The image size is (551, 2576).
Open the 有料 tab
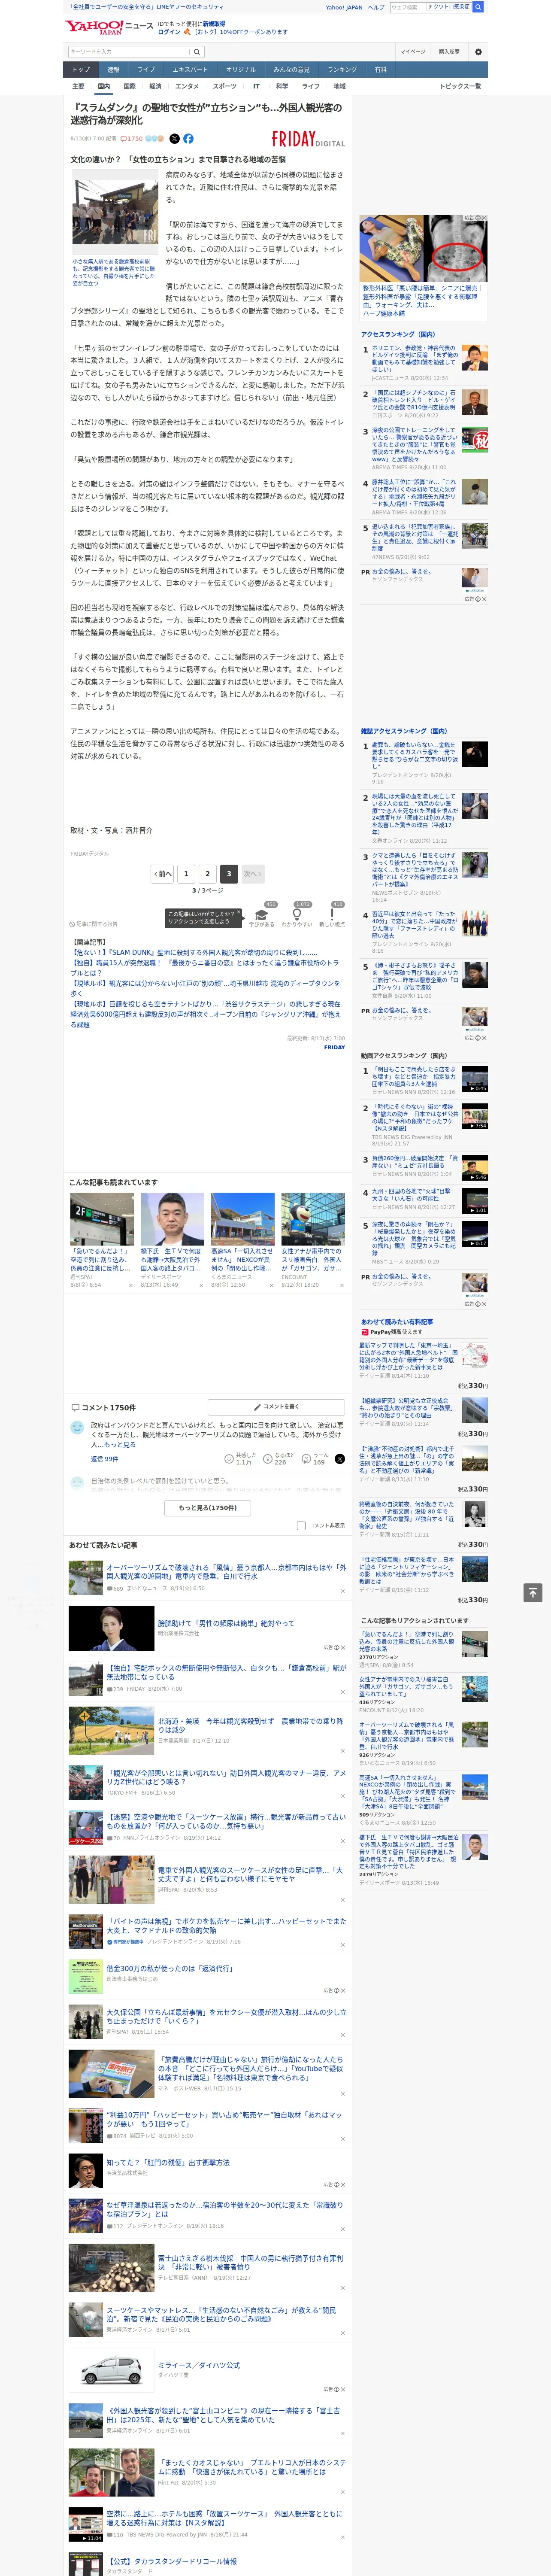pyautogui.click(x=380, y=70)
